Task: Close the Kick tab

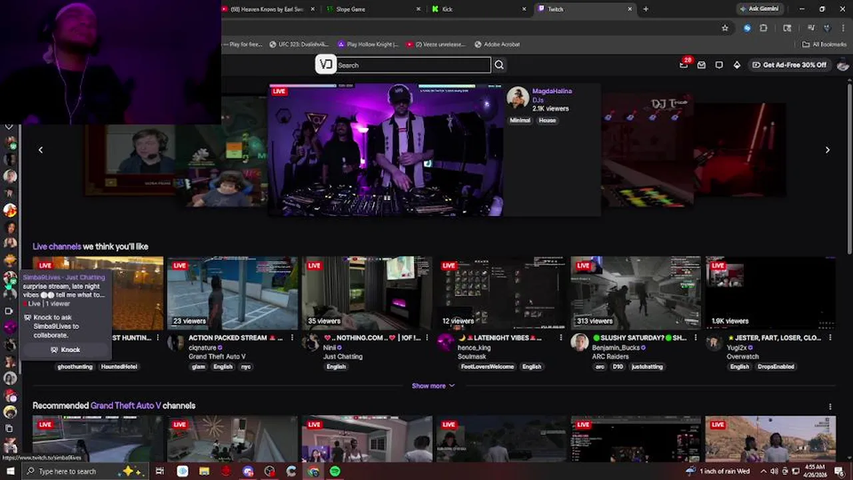Action: (x=524, y=9)
